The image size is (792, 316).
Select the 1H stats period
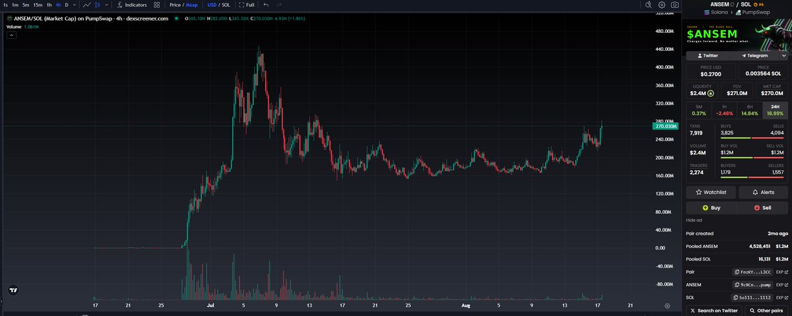(x=724, y=110)
